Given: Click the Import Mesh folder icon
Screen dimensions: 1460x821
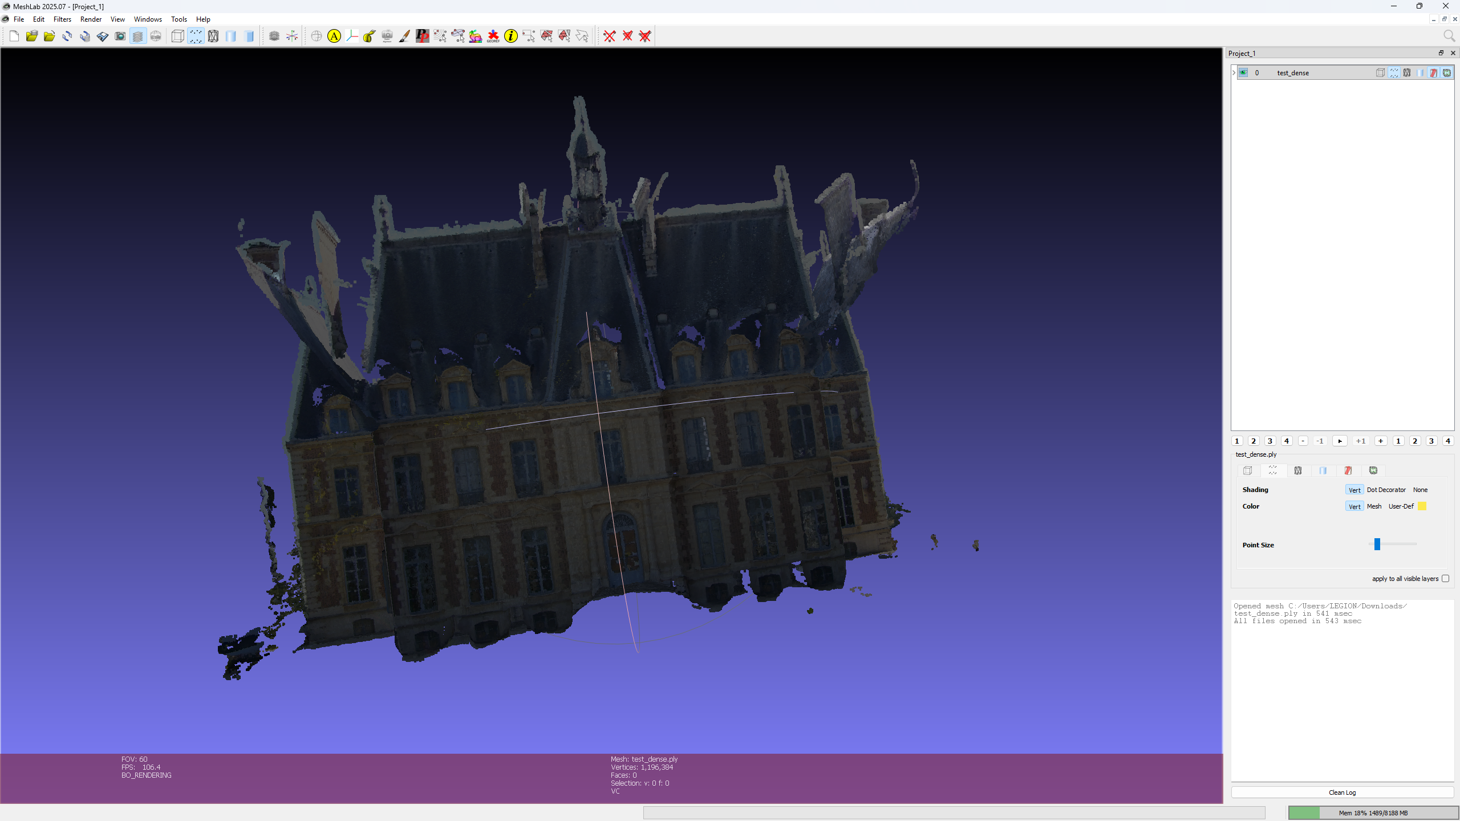Looking at the screenshot, I should point(50,36).
